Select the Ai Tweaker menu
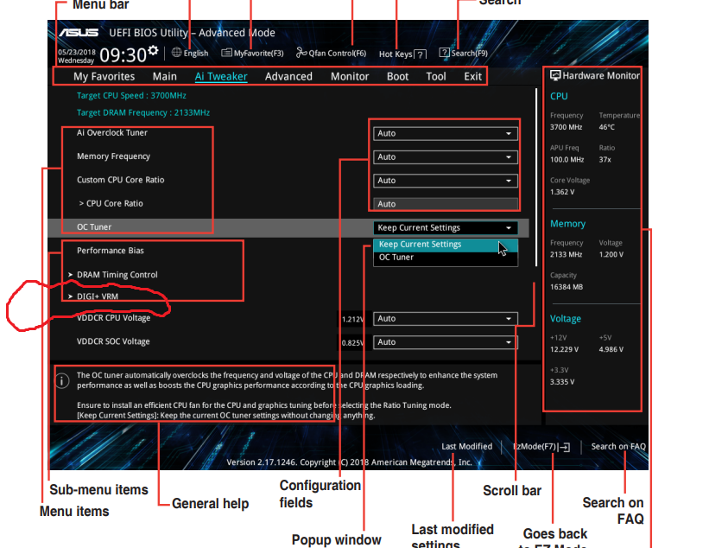 pyautogui.click(x=221, y=76)
